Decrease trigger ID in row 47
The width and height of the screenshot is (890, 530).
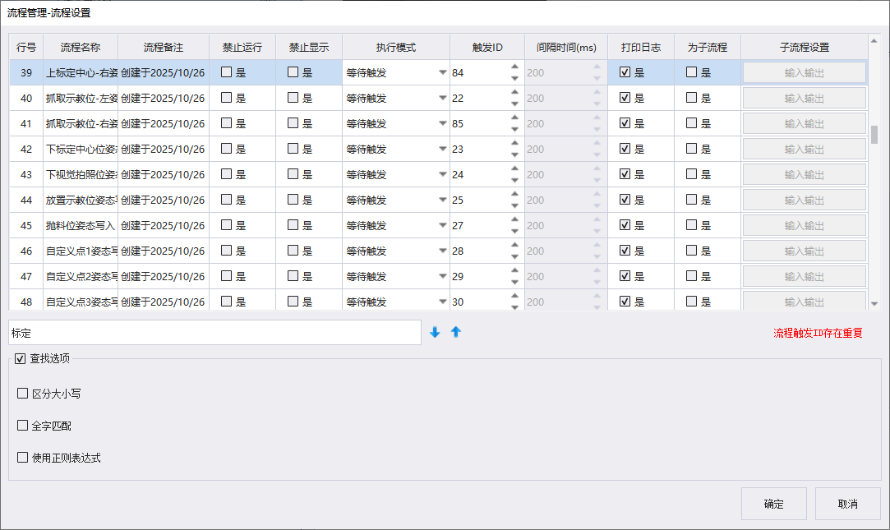tap(514, 282)
